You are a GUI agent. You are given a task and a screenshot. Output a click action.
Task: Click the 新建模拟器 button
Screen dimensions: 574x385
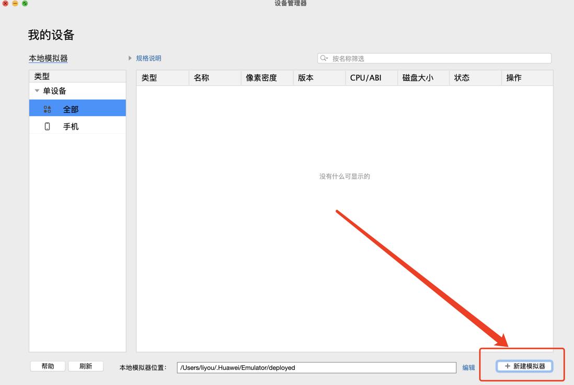click(524, 366)
